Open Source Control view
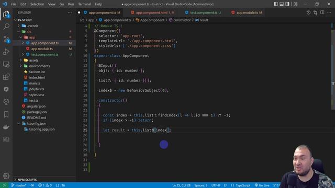Image resolution: width=335 pixels, height=188 pixels. pyautogui.click(x=6, y=39)
